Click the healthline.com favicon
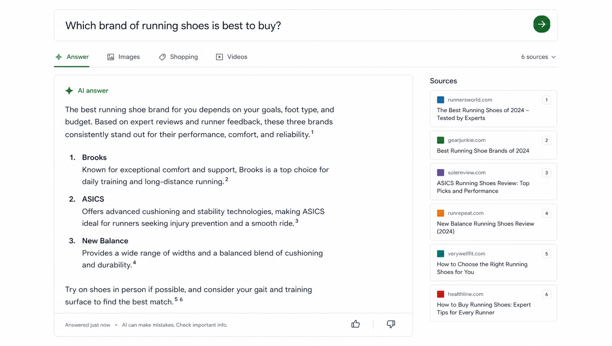This screenshot has width=612, height=346. coord(441,294)
